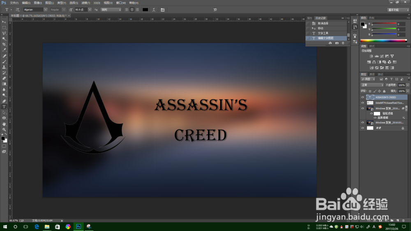
Task: Select the Zoom tool
Action: (x=4, y=130)
